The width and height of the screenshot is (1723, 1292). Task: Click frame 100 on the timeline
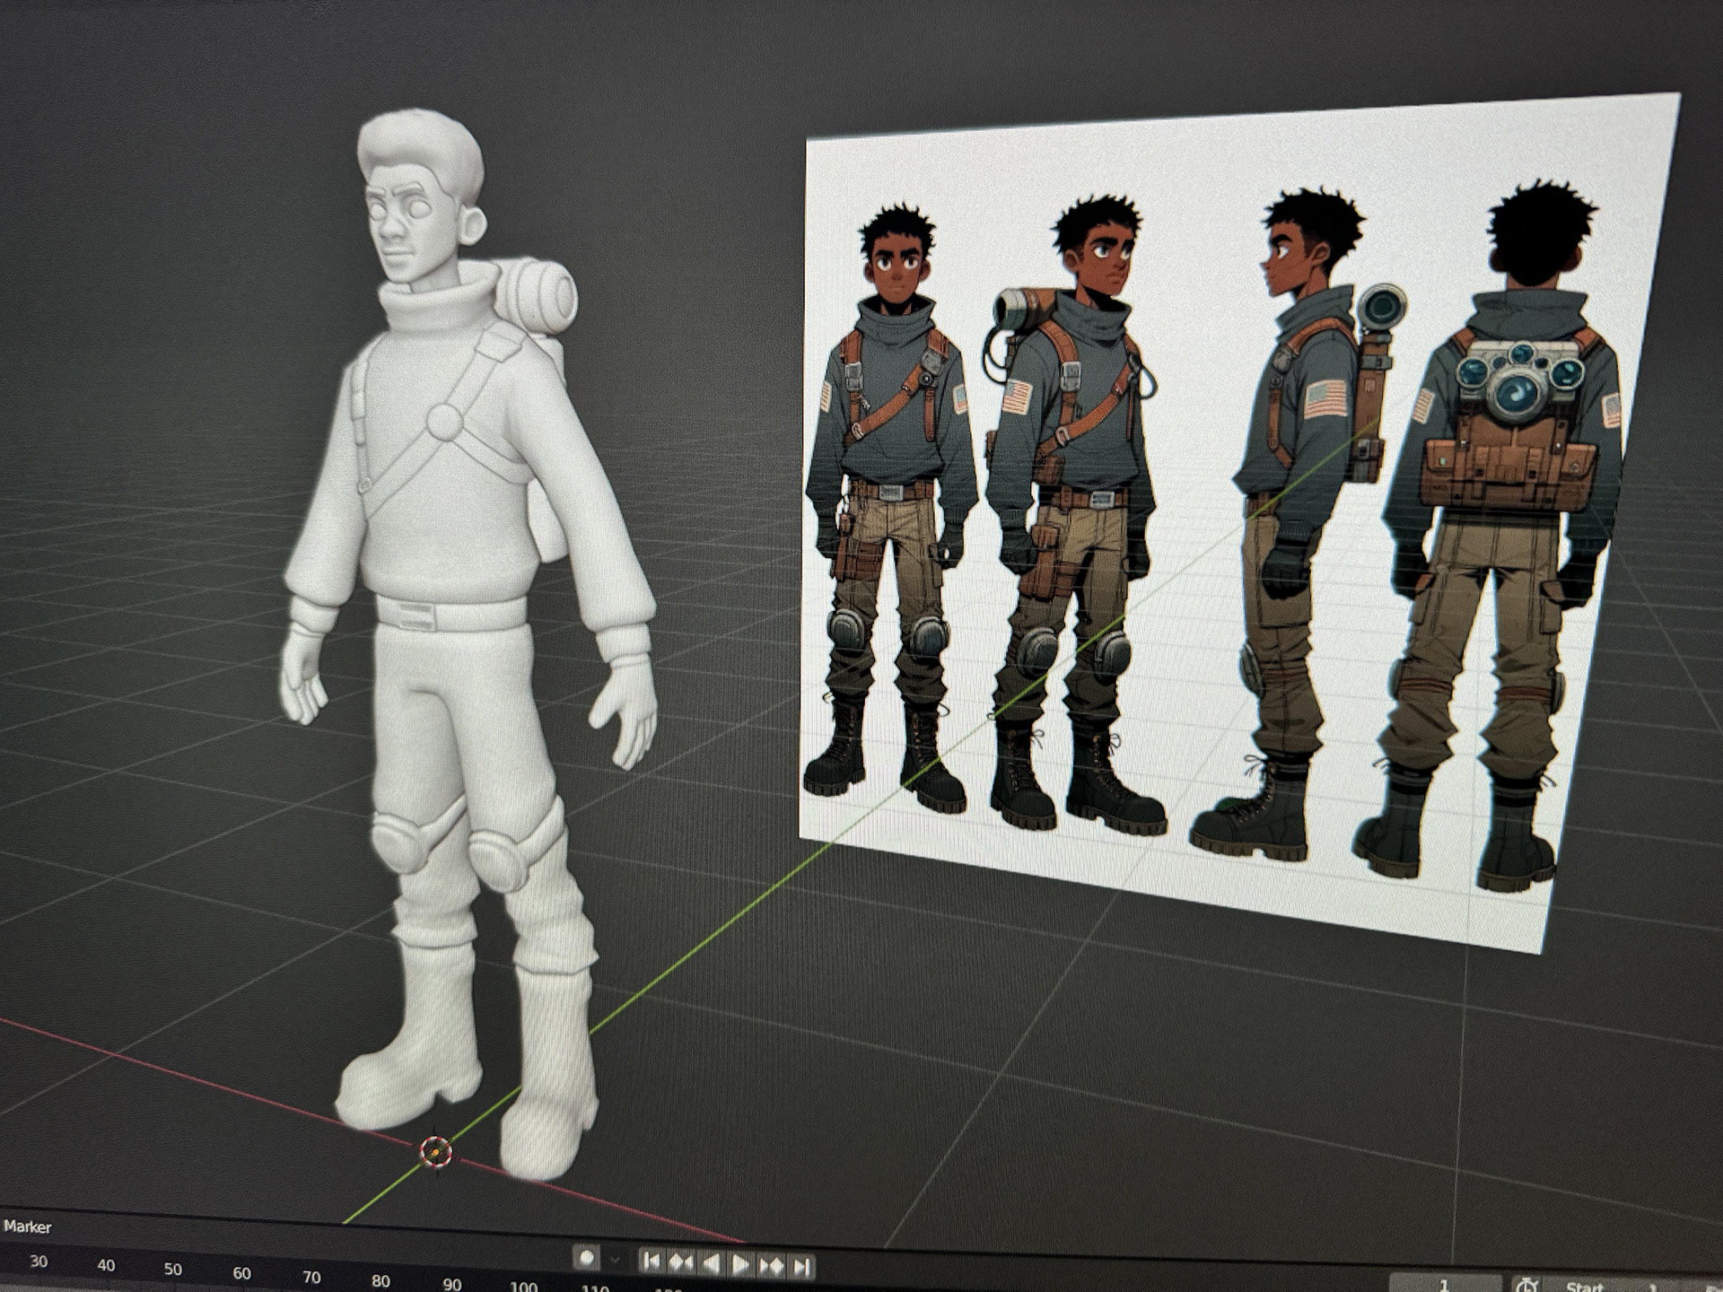pyautogui.click(x=523, y=1287)
